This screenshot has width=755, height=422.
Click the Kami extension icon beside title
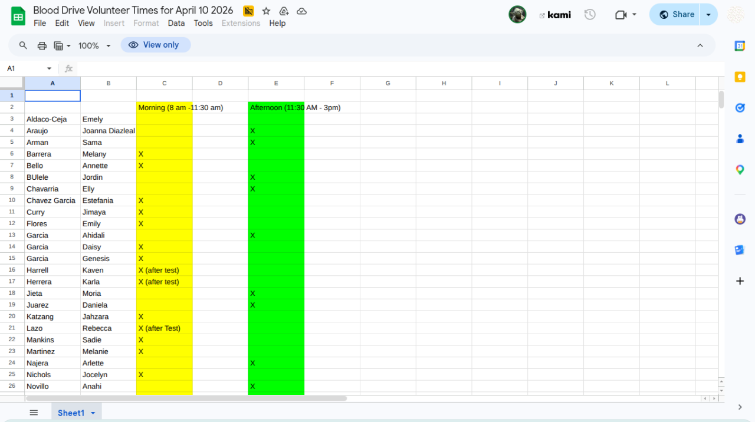248,11
